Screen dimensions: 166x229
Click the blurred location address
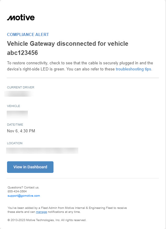click(42, 151)
